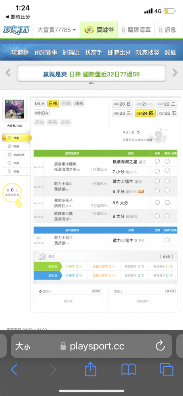Select 主推 for 歐力士猛牛 讓分

point(157,181)
